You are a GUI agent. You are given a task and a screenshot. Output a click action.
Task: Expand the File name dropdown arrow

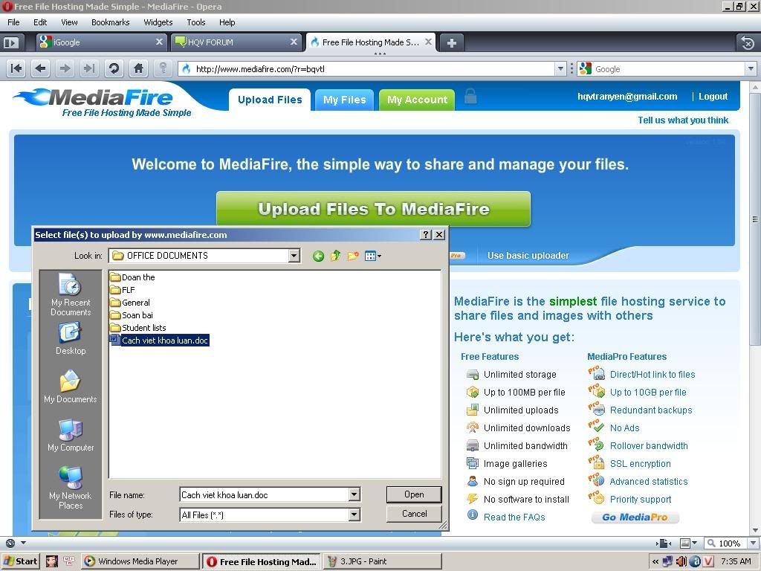pyautogui.click(x=354, y=494)
